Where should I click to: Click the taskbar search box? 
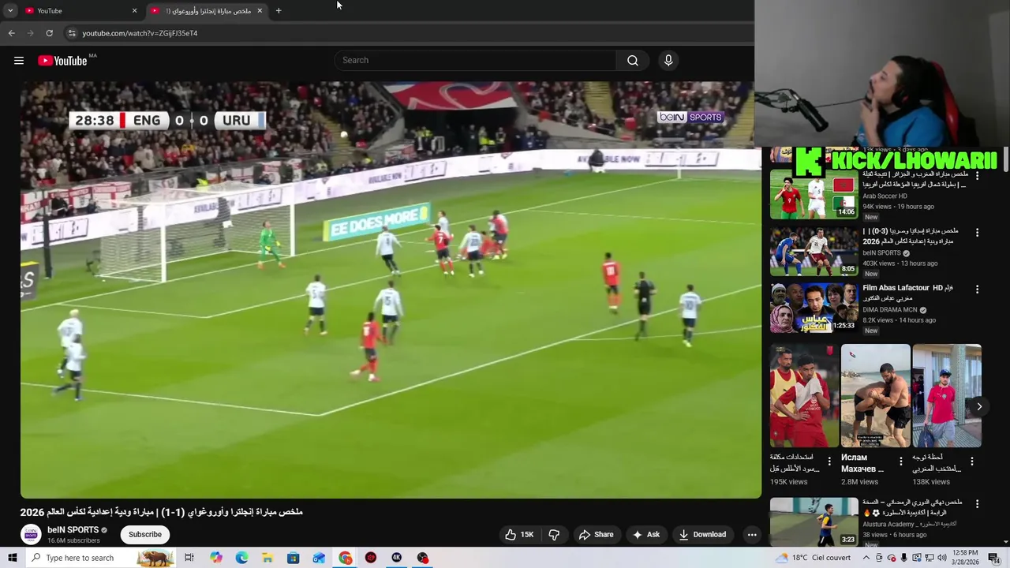click(101, 558)
